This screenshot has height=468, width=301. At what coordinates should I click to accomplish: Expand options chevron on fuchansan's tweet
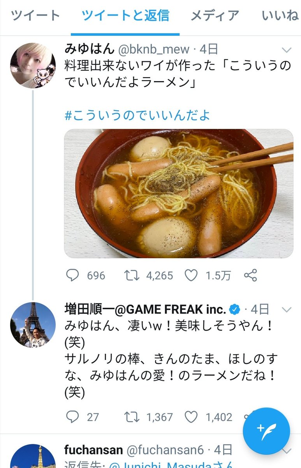pyautogui.click(x=286, y=450)
